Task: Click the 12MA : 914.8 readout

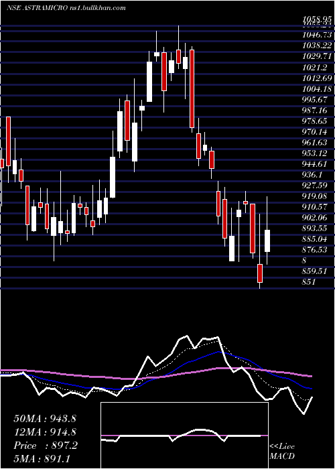Action: tap(45, 432)
